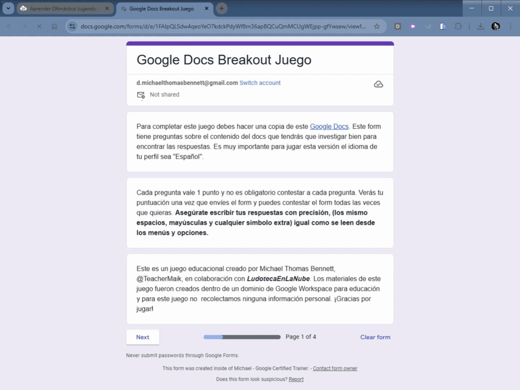Select the 'Google Docs Breakout Juego' tab
Viewport: 520px width, 390px height.
click(162, 8)
